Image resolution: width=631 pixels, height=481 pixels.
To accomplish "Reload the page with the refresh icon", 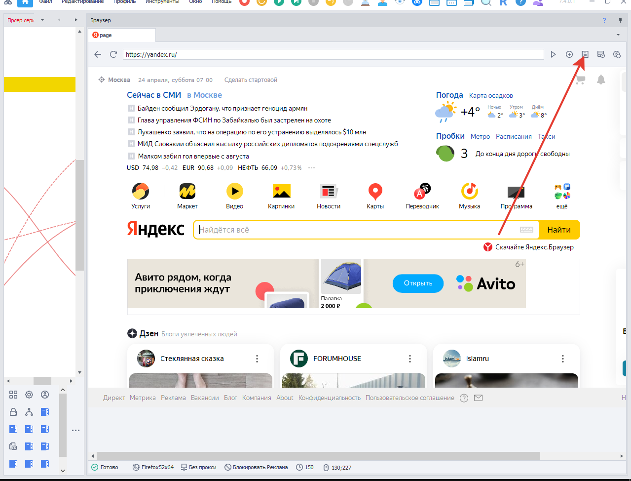I will point(113,54).
